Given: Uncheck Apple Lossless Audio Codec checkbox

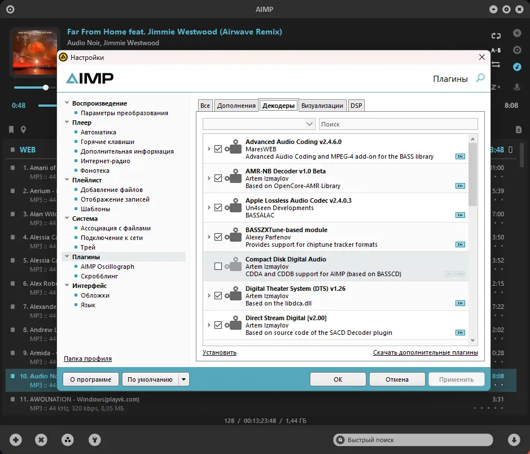Looking at the screenshot, I should coord(218,208).
